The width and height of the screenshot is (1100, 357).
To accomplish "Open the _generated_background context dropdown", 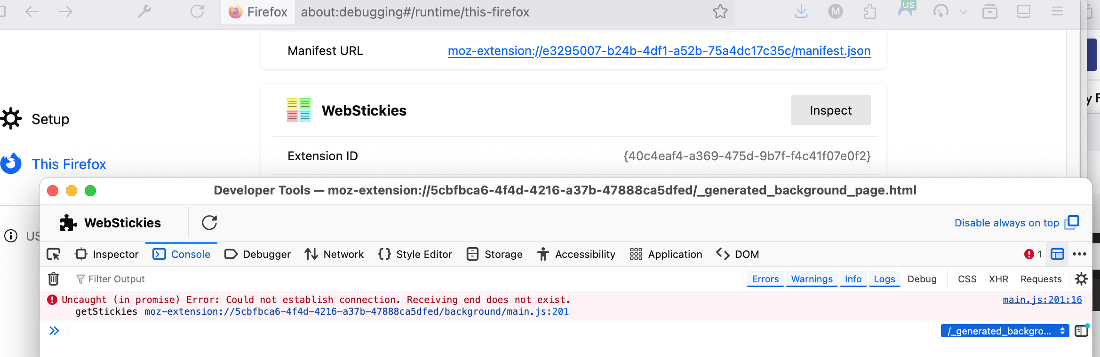I will pos(1004,331).
